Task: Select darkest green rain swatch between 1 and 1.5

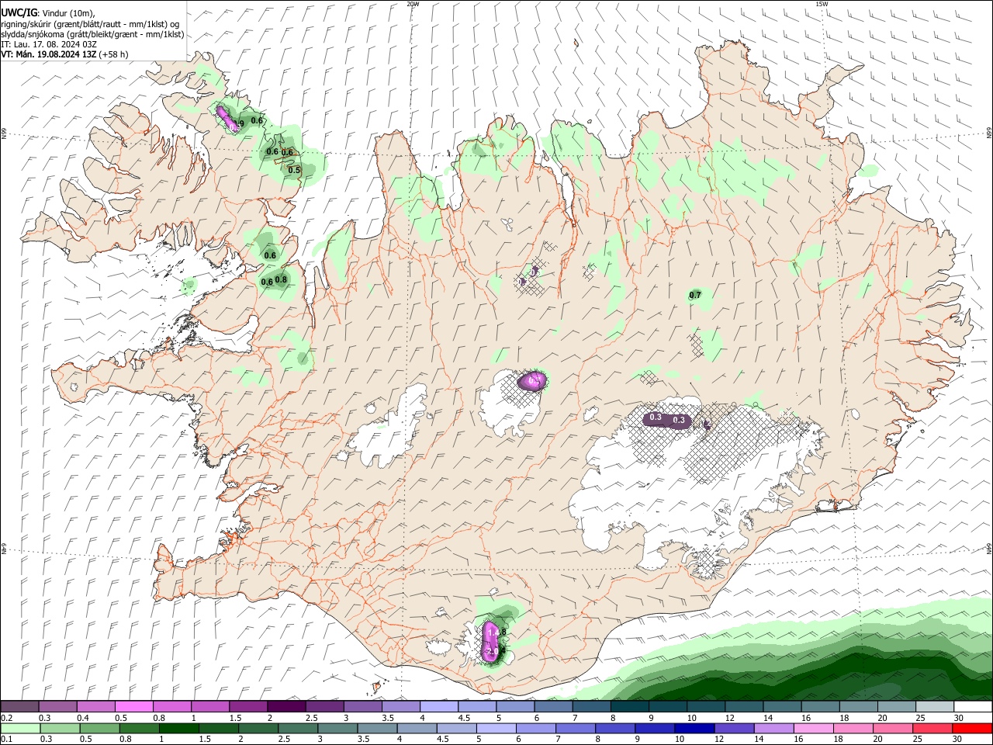Action: click(x=179, y=728)
